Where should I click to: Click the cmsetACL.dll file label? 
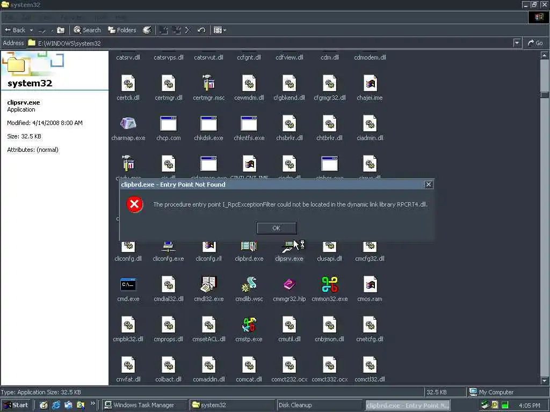(x=209, y=339)
